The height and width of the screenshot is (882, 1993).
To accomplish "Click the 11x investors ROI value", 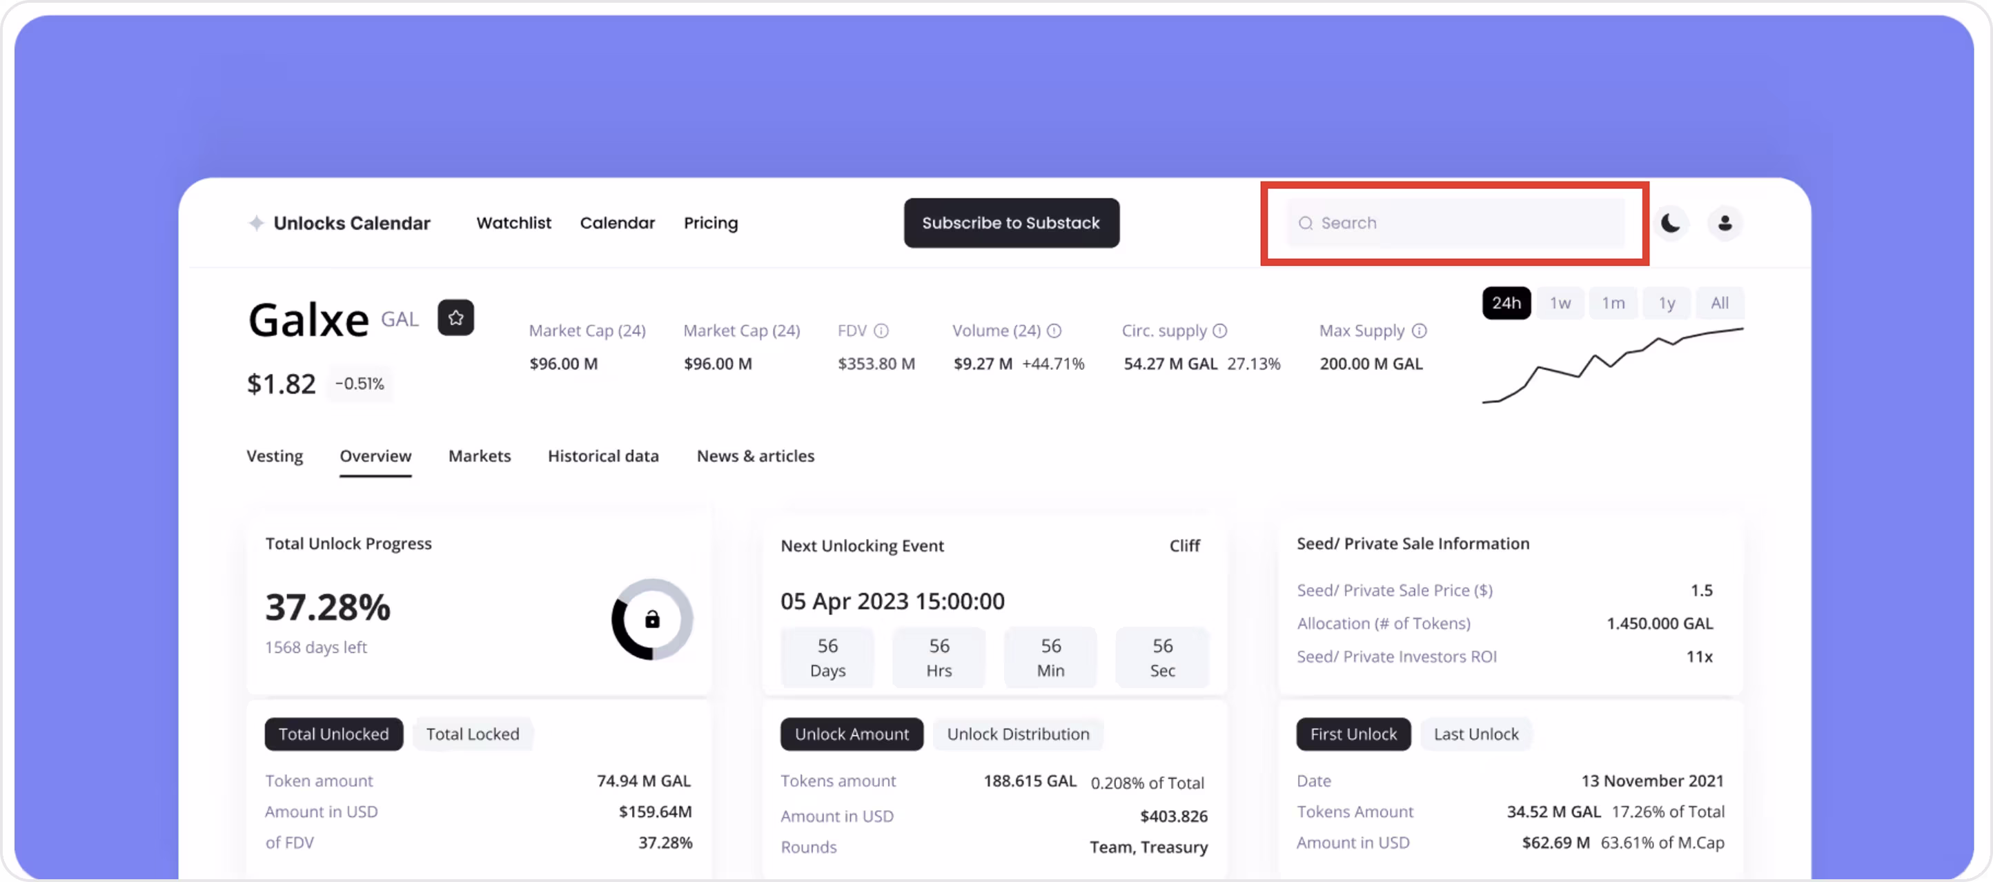I will click(x=1699, y=656).
